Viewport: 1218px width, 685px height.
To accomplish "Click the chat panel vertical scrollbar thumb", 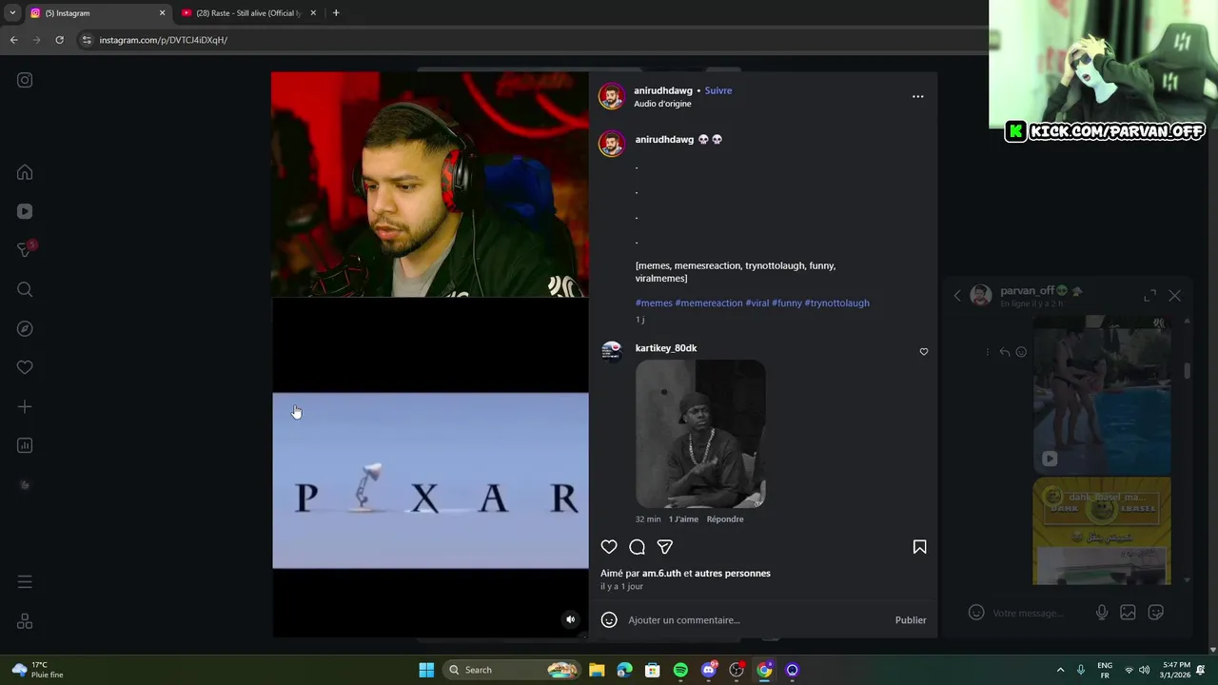I will click(1187, 371).
